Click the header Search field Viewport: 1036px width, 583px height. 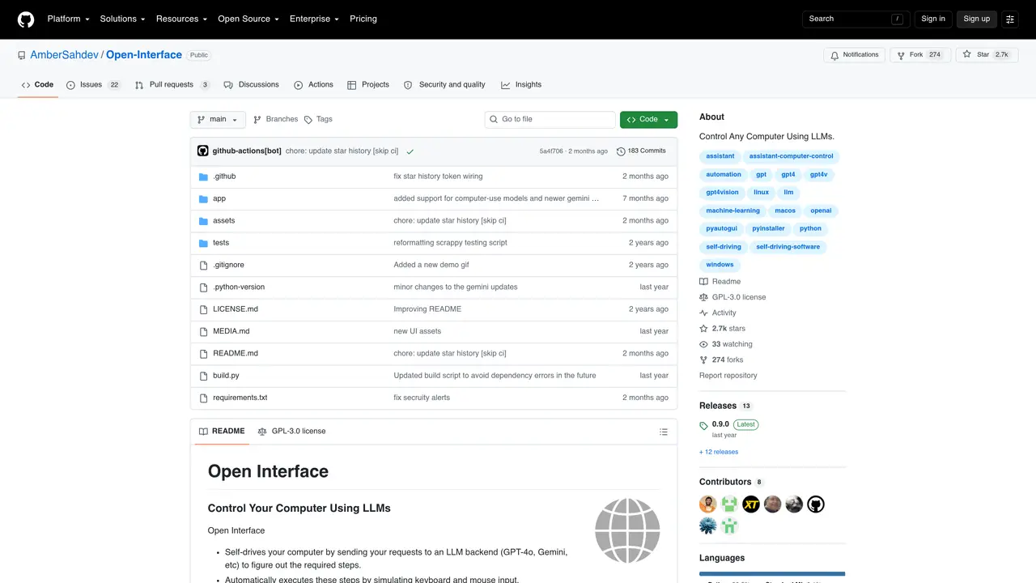click(x=856, y=19)
